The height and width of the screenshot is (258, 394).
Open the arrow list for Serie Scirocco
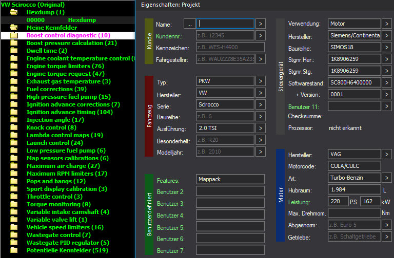tap(261, 104)
